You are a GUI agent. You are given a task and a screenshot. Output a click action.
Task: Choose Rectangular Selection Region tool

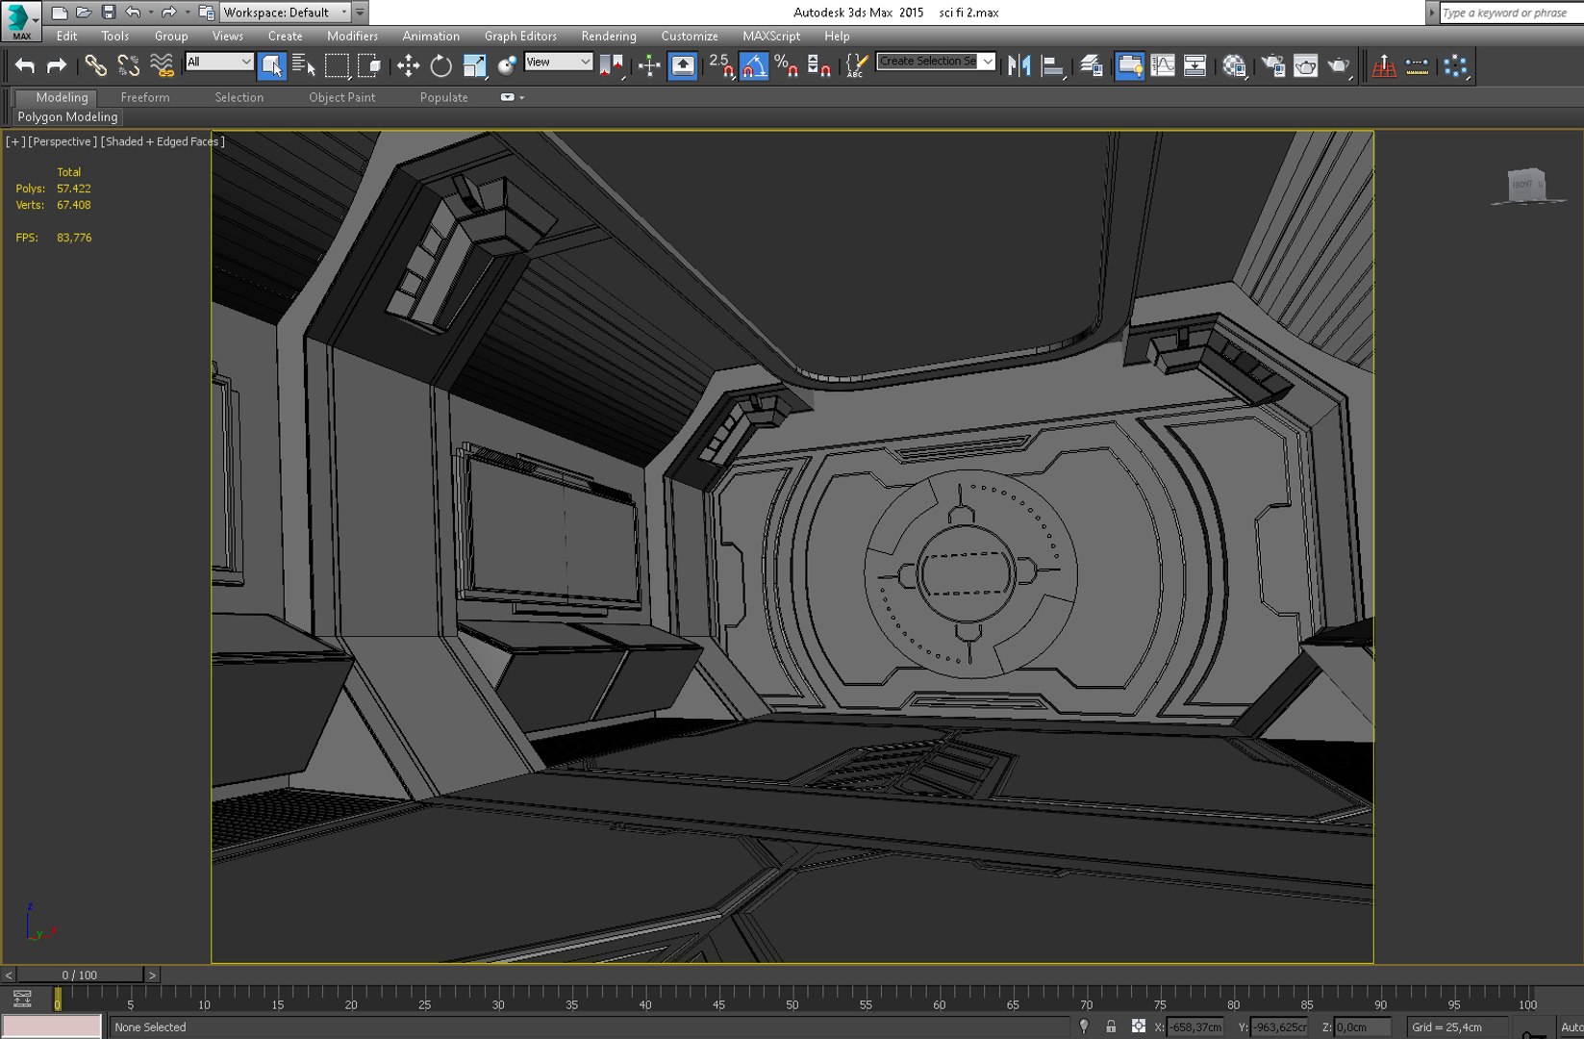tap(337, 65)
